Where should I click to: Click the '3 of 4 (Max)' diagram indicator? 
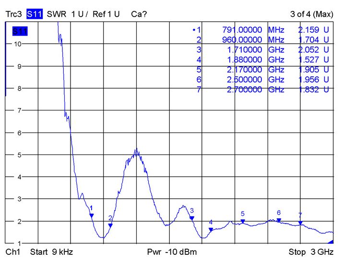coord(312,14)
